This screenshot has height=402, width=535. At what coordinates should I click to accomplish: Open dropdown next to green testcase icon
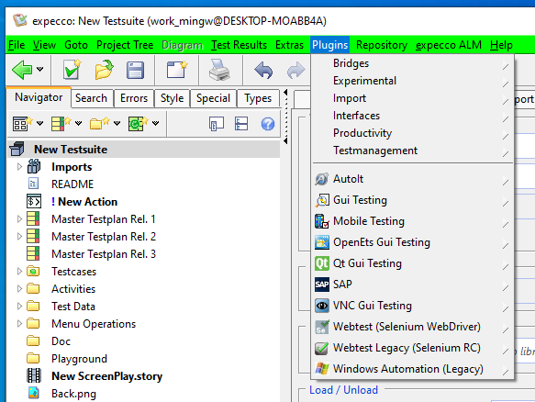[156, 123]
